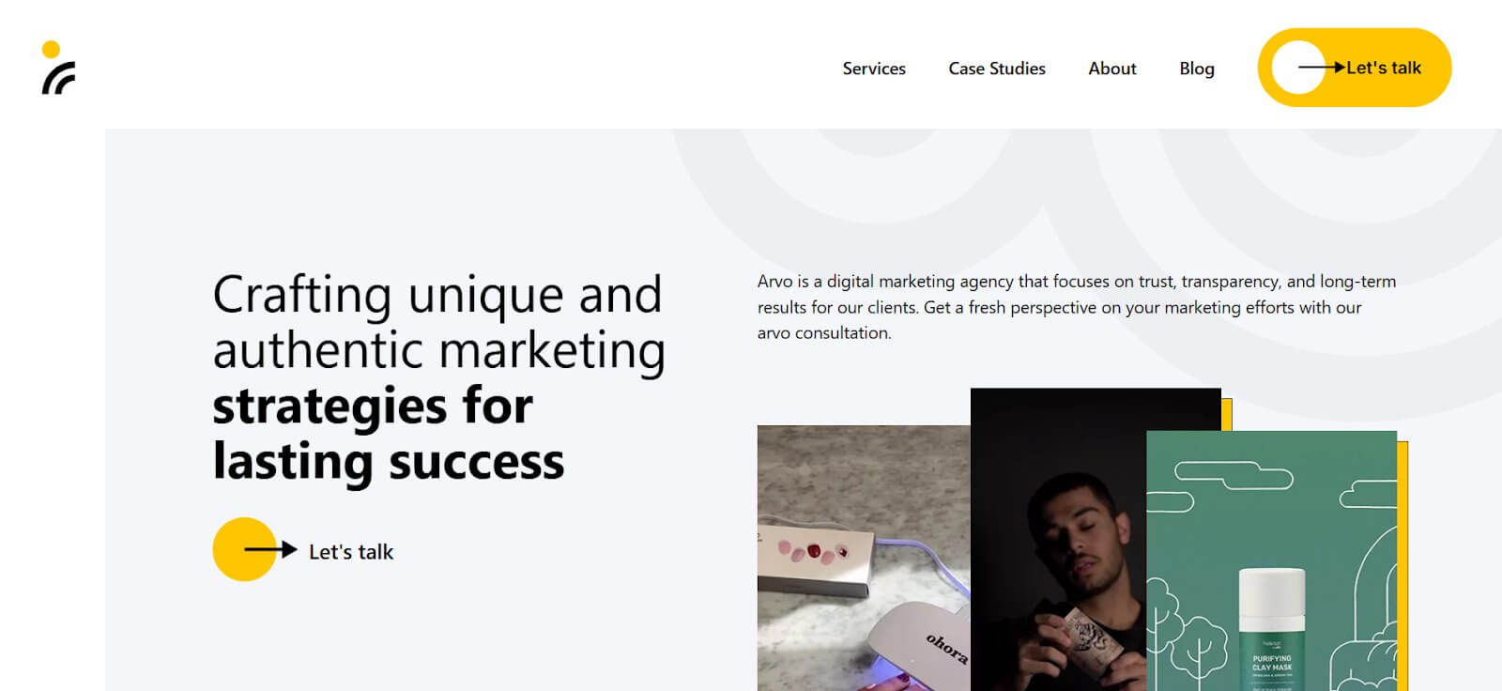Click the yellow circle beside the hero Let's talk text
1502x691 pixels.
pyautogui.click(x=245, y=549)
